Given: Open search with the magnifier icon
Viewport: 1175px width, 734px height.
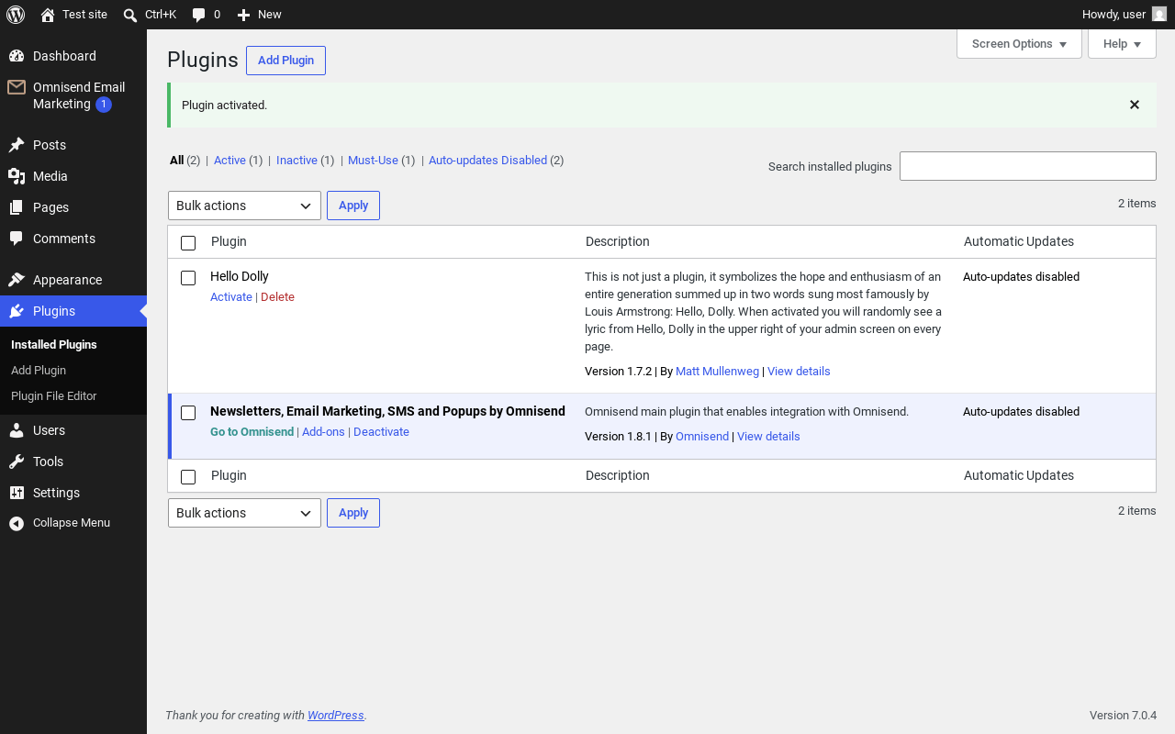Looking at the screenshot, I should pos(130,15).
